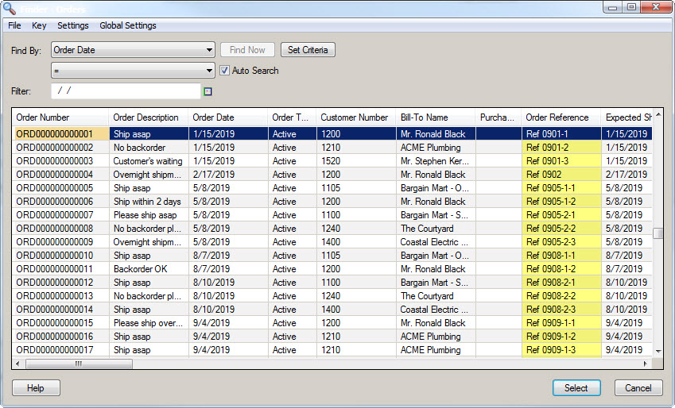This screenshot has width=675, height=408.
Task: Click the vertical scrollbar thumb in the grid
Action: pyautogui.click(x=658, y=233)
